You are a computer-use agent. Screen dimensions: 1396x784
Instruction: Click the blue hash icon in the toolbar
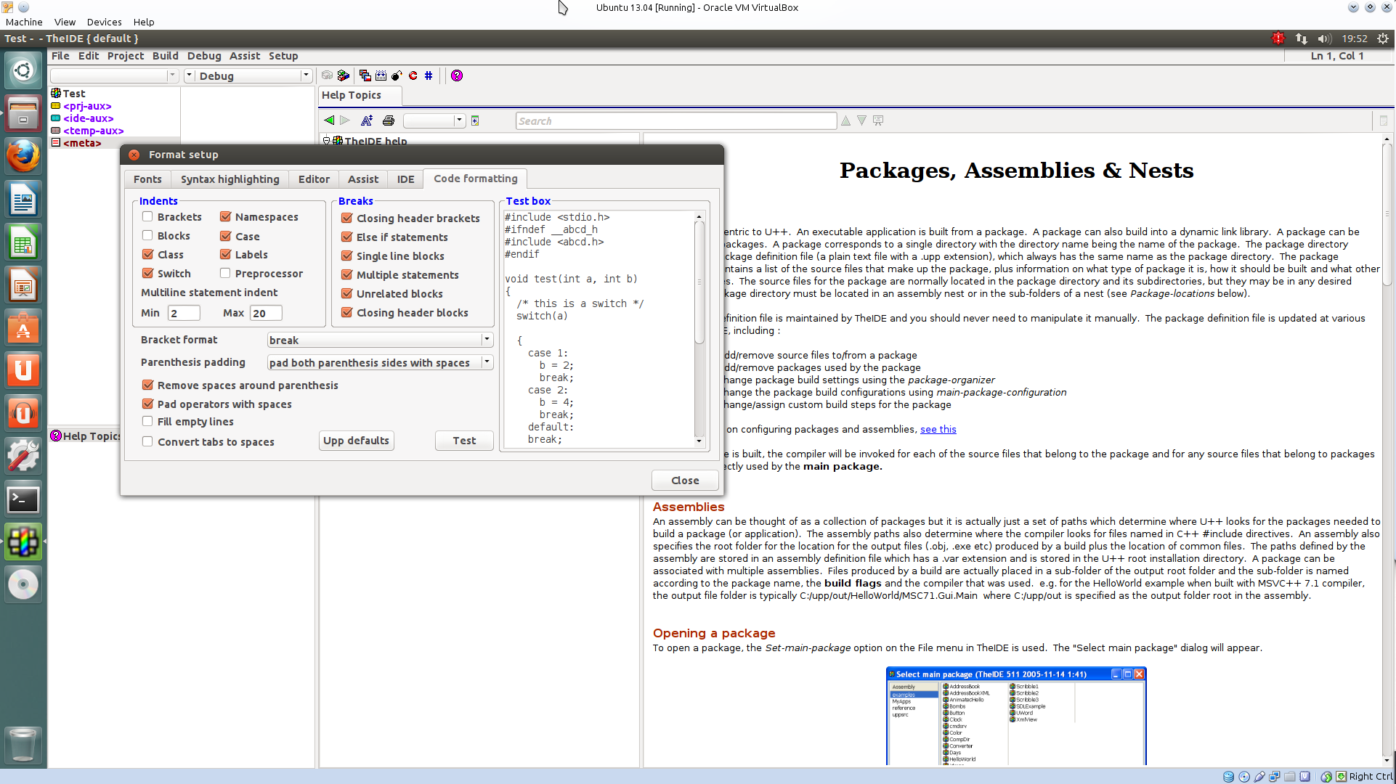[429, 75]
